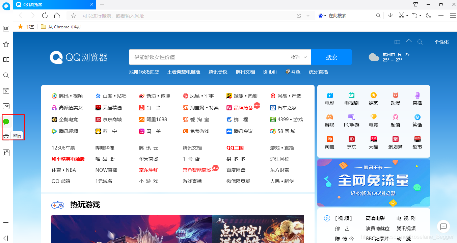The height and width of the screenshot is (243, 457).
Task: Click the 12306车票 text link
Action: pos(63,148)
